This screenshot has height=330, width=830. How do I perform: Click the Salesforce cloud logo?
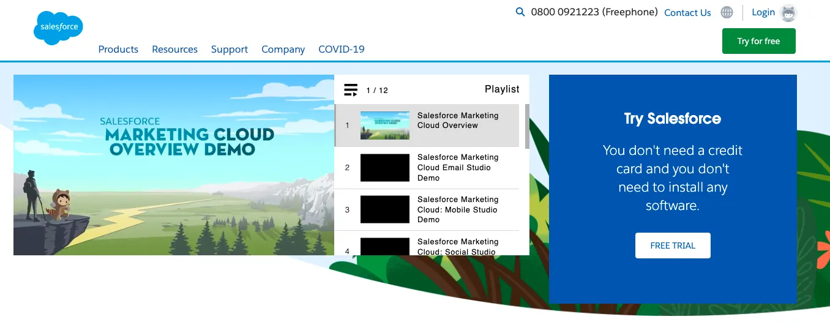coord(58,28)
